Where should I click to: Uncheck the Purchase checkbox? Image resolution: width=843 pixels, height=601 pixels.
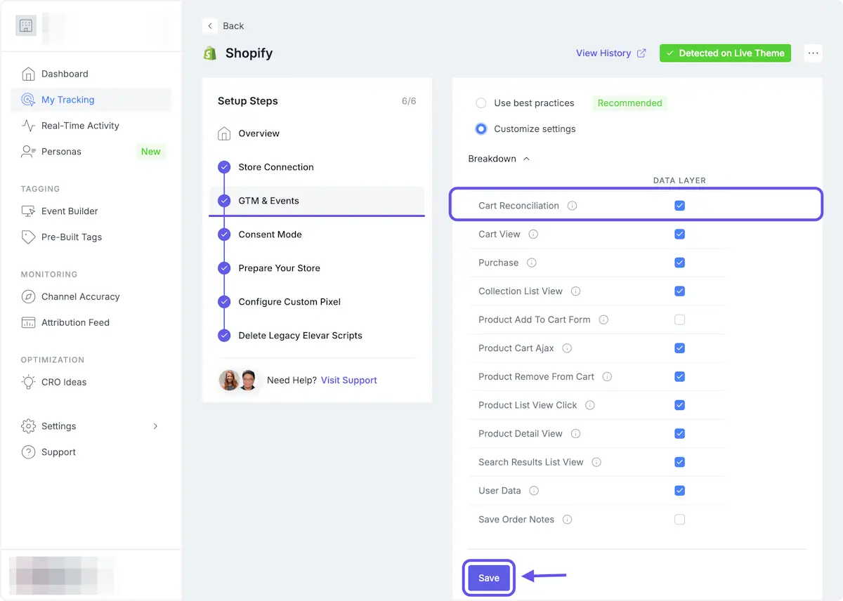click(x=679, y=263)
